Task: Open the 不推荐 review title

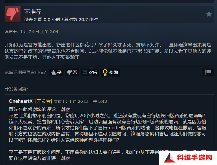Action: coord(33,12)
